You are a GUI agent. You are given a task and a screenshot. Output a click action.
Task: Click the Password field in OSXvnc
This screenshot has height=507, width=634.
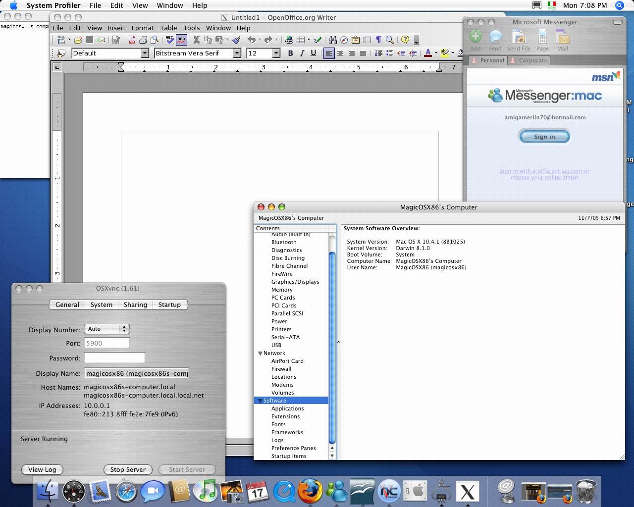114,358
